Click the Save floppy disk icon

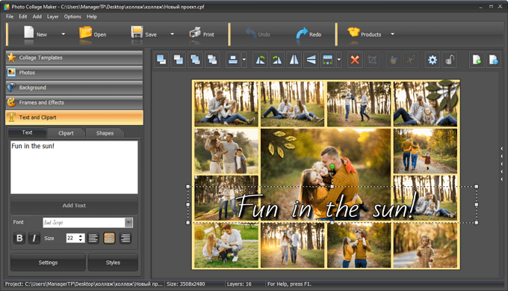[137, 33]
